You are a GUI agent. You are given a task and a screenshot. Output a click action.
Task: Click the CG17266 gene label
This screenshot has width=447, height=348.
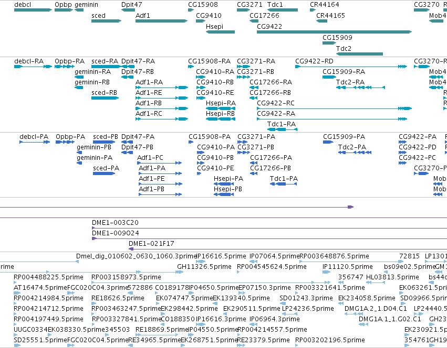pos(264,15)
